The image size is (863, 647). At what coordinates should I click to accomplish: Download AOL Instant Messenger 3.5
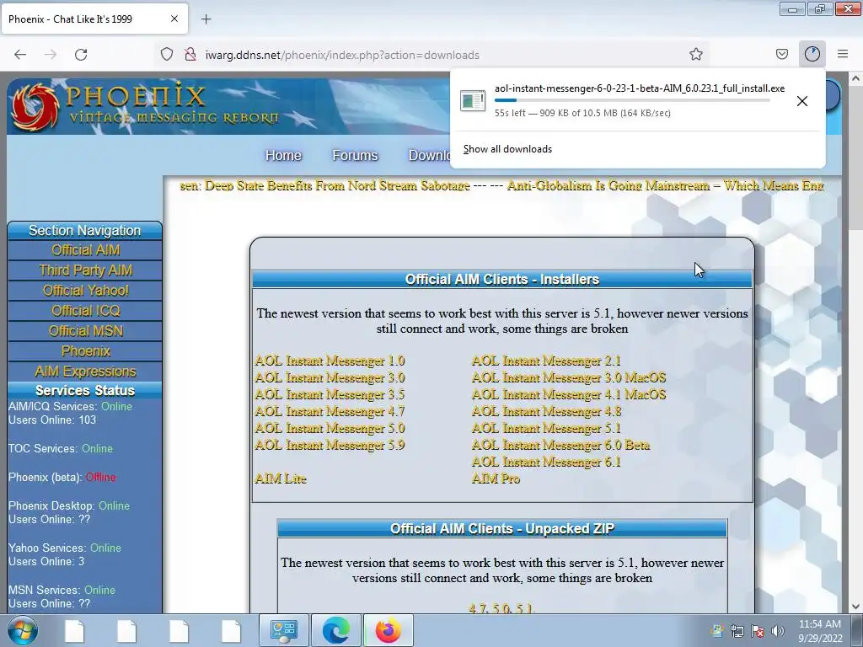pyautogui.click(x=330, y=394)
